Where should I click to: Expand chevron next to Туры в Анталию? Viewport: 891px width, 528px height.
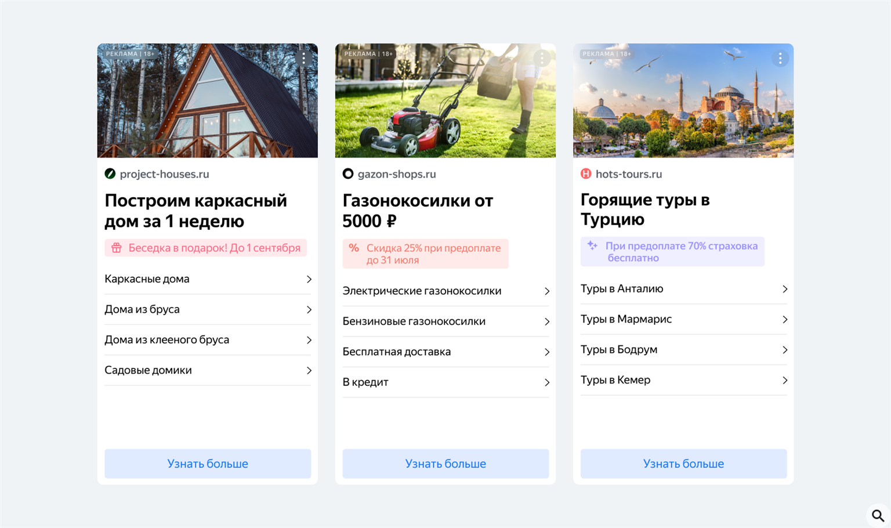click(784, 289)
